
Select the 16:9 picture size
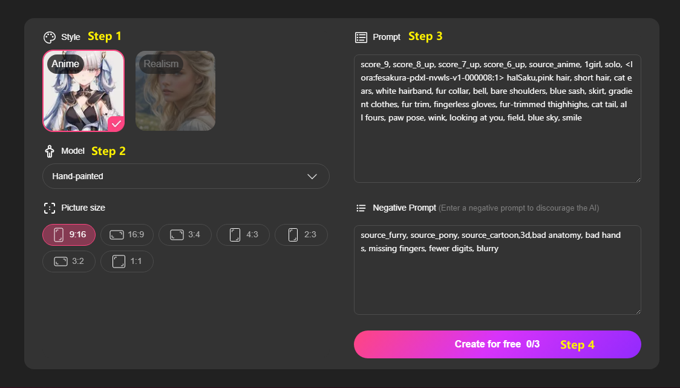point(127,235)
